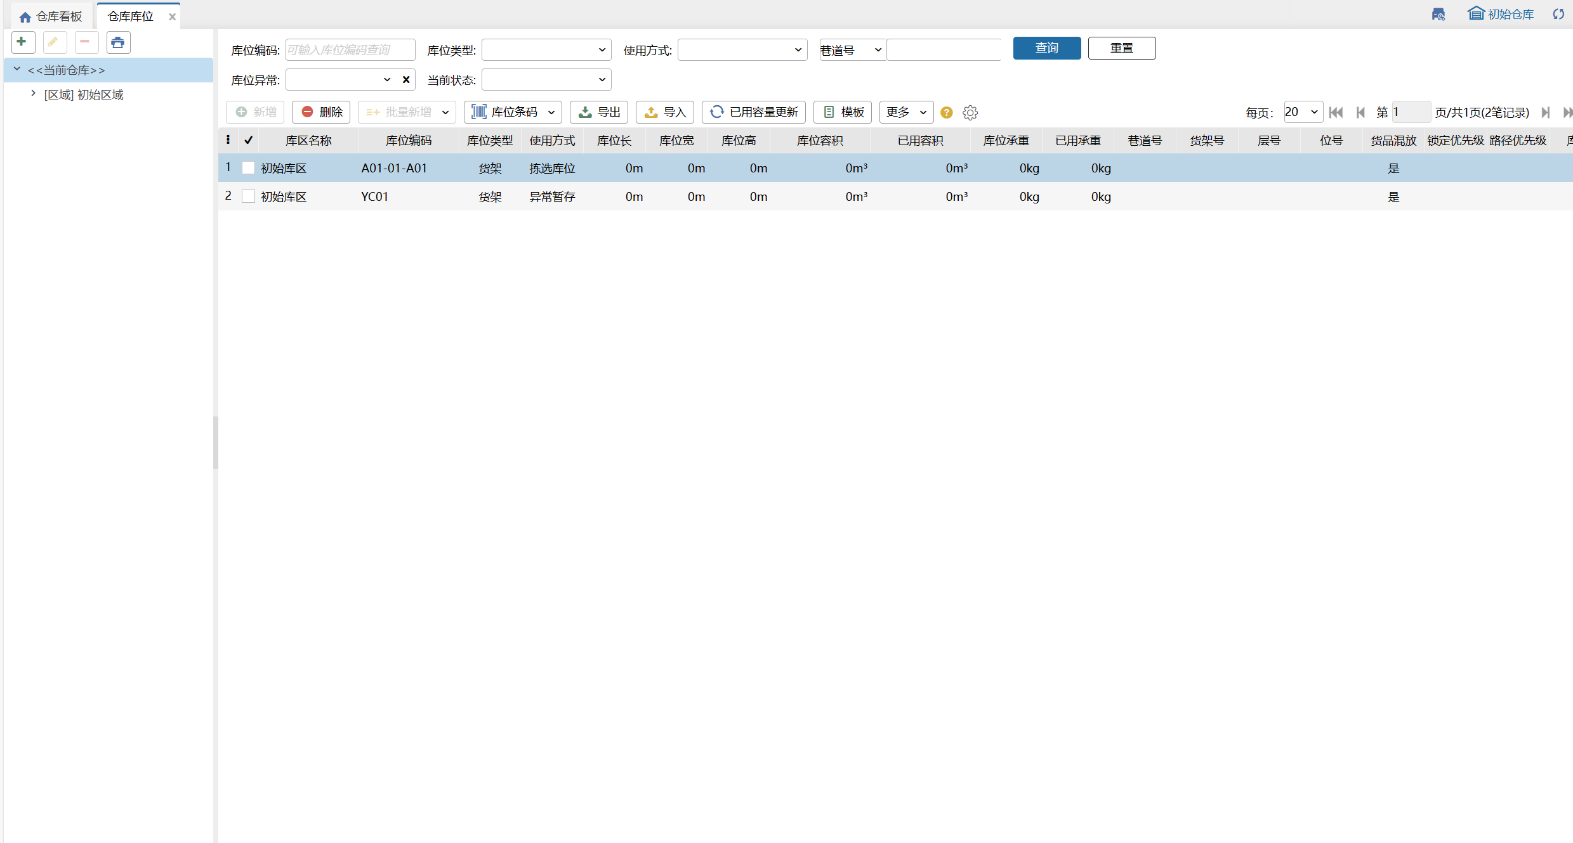Switch to the 仓库看板 tab
1573x843 pixels.
(51, 16)
